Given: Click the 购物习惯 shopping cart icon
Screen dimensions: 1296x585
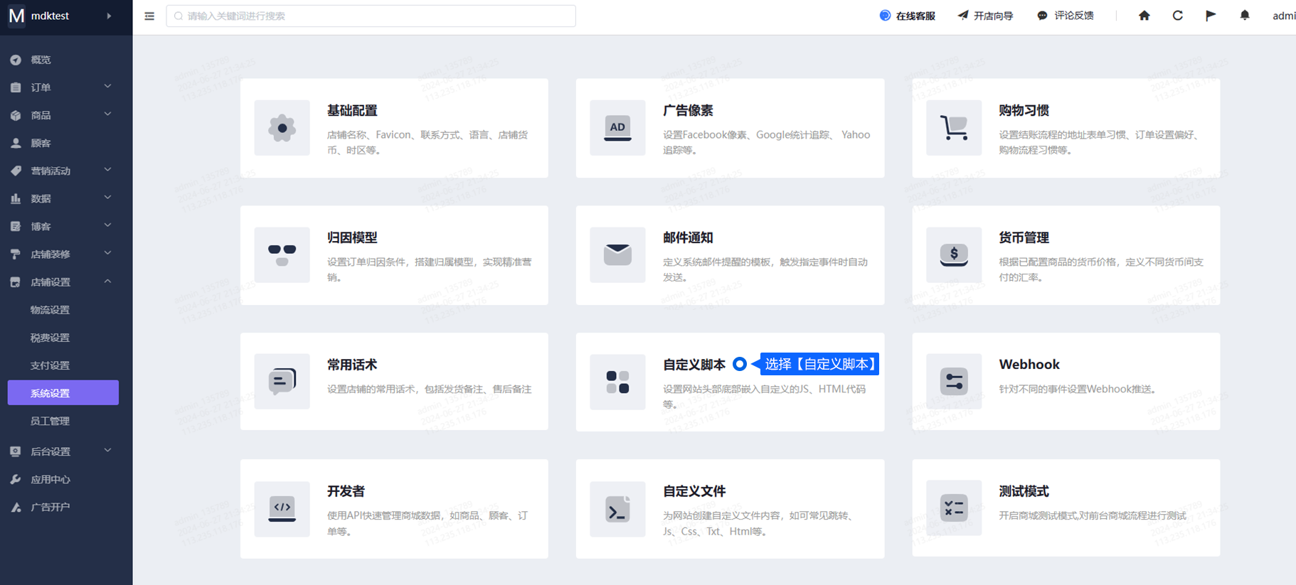Looking at the screenshot, I should (953, 128).
